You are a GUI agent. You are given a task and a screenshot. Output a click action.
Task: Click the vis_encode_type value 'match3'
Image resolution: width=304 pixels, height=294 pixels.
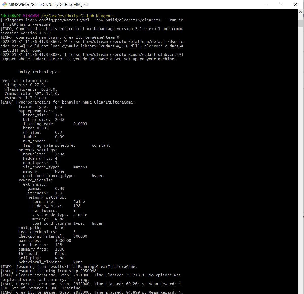coord(80,167)
